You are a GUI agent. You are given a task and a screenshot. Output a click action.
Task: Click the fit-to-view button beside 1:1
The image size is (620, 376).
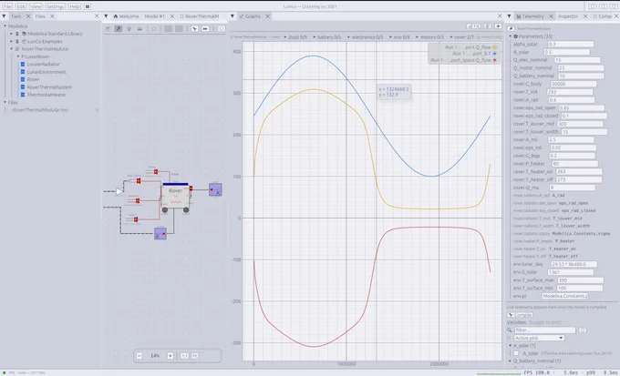tap(195, 356)
